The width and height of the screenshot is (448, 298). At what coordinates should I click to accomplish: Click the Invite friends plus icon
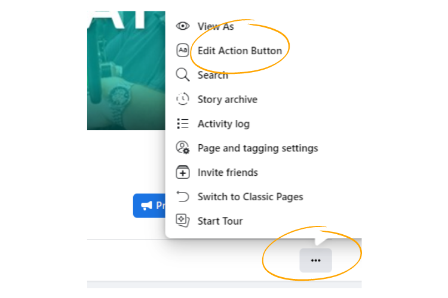(x=183, y=172)
